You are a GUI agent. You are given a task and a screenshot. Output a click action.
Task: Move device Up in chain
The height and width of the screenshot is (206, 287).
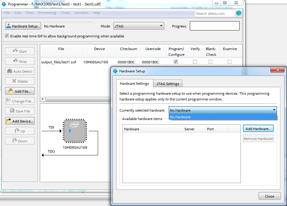tap(20, 131)
